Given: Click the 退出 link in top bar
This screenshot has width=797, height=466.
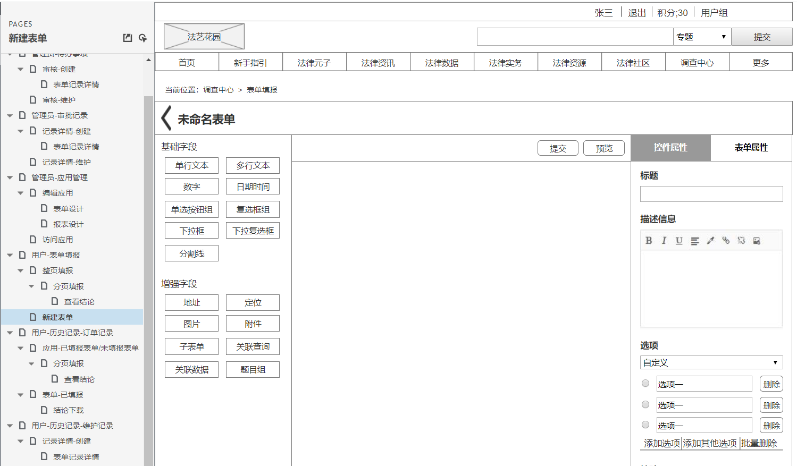Looking at the screenshot, I should [637, 13].
